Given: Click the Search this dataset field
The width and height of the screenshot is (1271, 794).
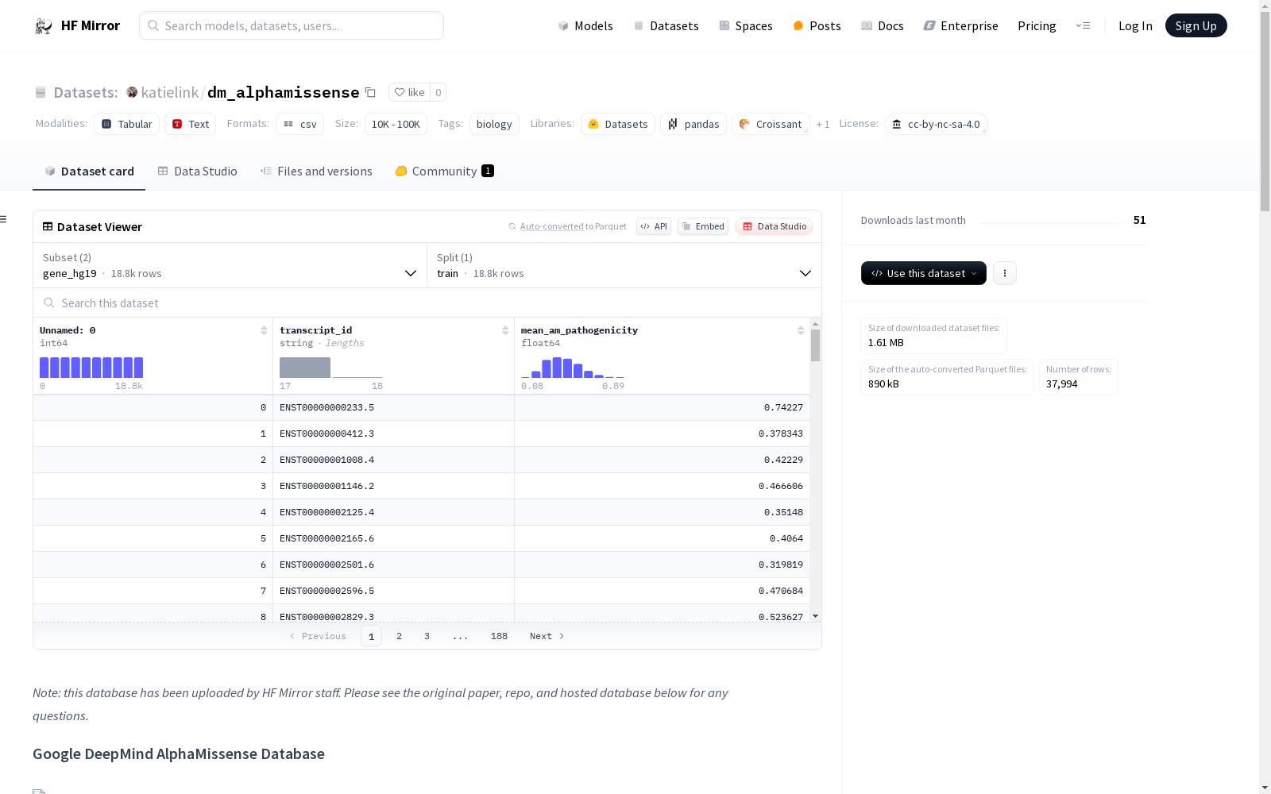Looking at the screenshot, I should (x=427, y=303).
